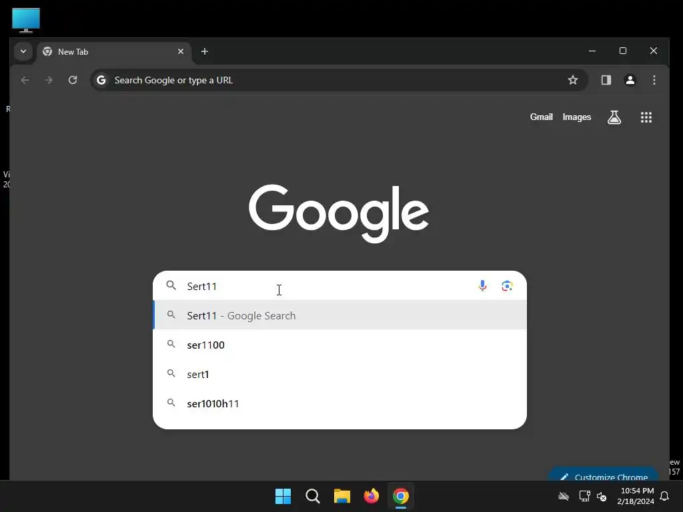683x512 pixels.
Task: Open Chrome side panel
Action: point(606,80)
